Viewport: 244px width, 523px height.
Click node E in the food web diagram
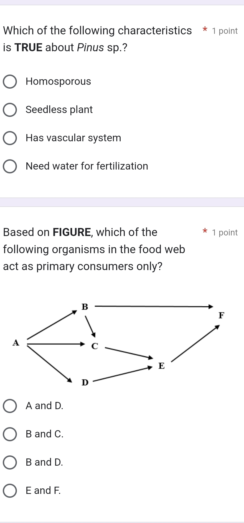coord(161,366)
